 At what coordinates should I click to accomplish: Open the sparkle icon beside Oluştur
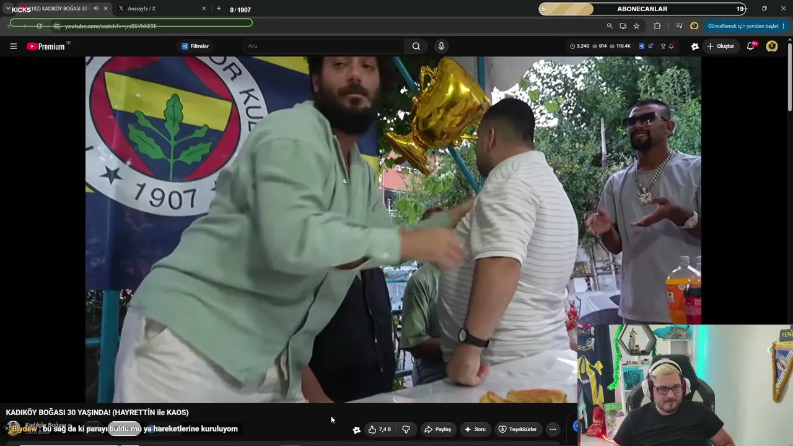pyautogui.click(x=694, y=46)
